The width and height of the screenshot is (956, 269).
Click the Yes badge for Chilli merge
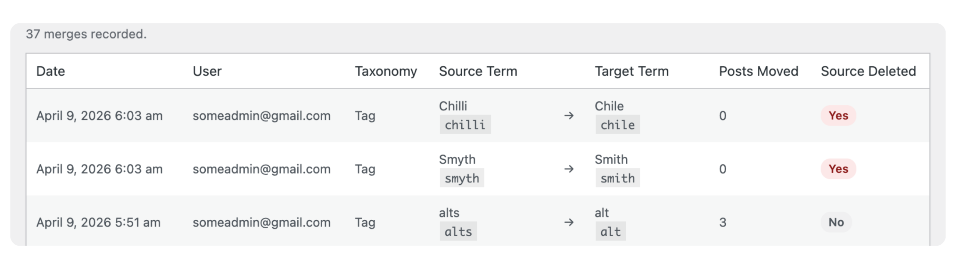[838, 116]
